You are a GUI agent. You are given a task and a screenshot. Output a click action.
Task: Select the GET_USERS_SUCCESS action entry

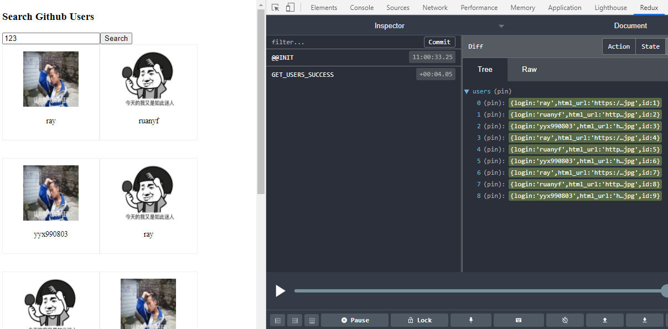tap(364, 74)
